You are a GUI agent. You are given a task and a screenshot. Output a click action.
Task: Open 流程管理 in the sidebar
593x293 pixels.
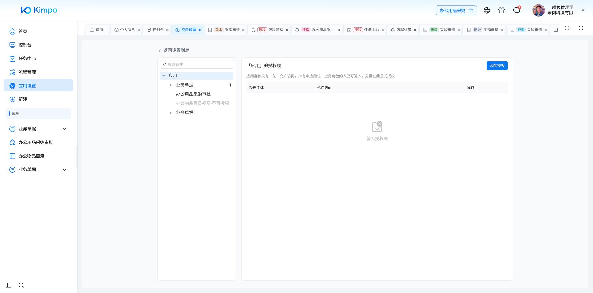pos(39,72)
